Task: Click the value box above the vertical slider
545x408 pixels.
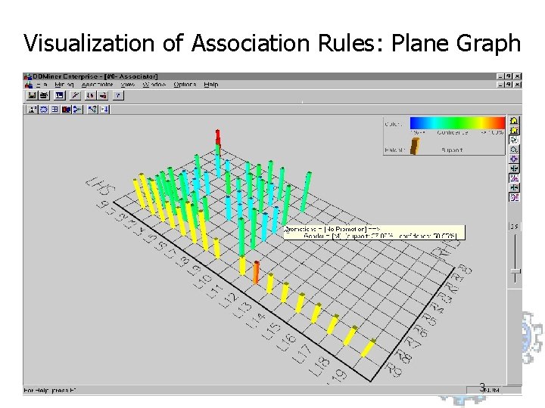Action: (x=515, y=227)
